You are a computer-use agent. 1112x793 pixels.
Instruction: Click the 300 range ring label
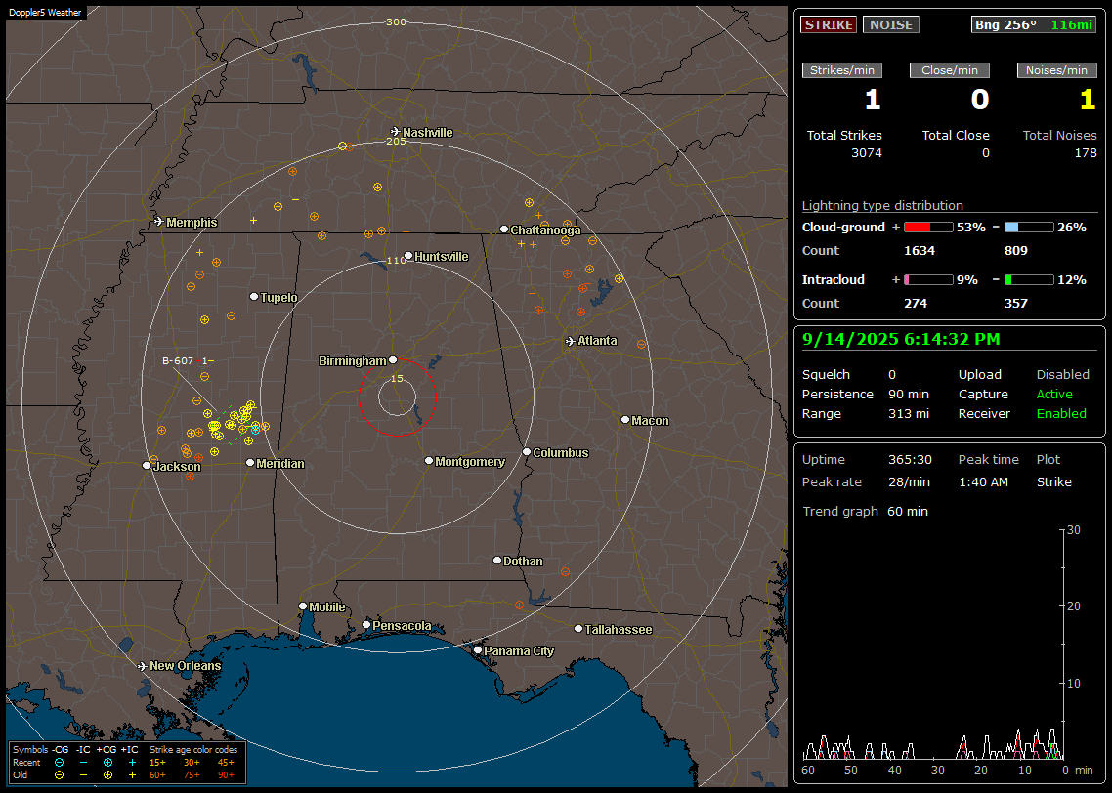tap(396, 21)
